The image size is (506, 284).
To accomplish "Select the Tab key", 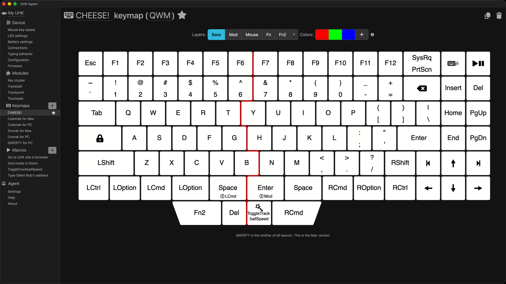I will point(97,113).
